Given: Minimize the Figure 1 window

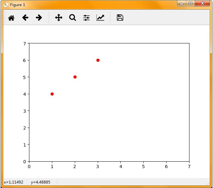Looking at the screenshot, I should click(182, 4).
